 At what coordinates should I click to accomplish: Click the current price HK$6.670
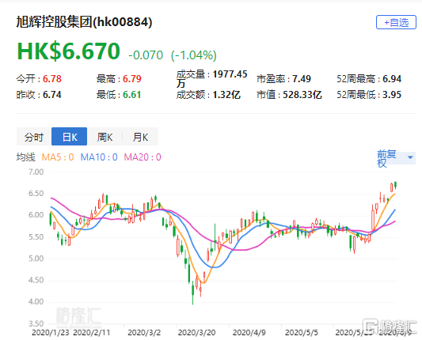pyautogui.click(x=68, y=51)
